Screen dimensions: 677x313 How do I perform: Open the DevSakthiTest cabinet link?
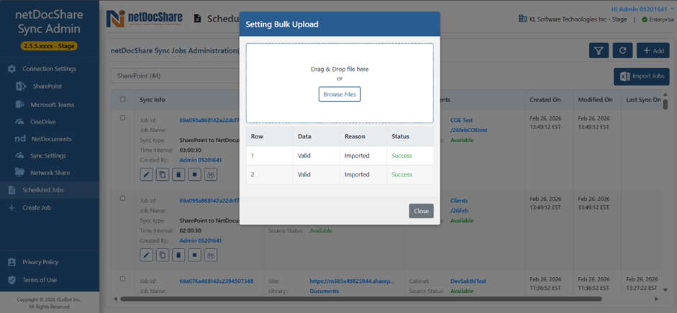click(468, 281)
